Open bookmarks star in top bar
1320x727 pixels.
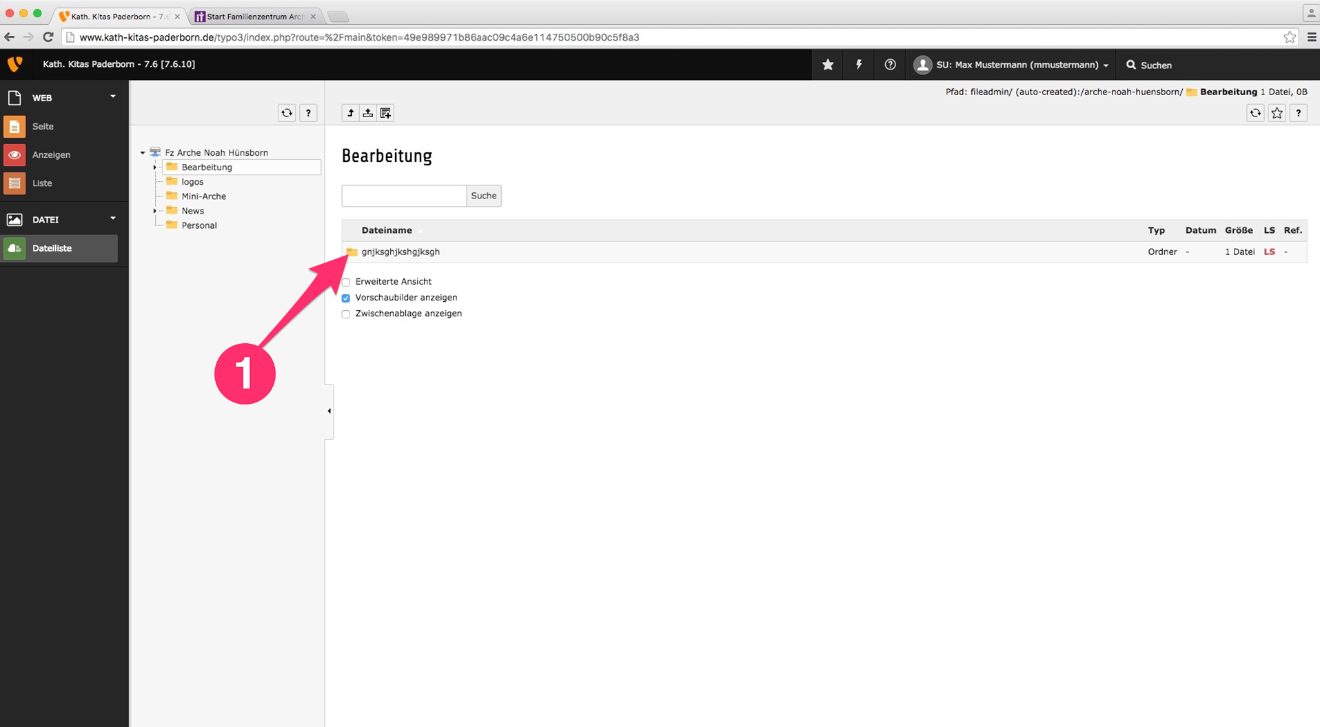point(828,65)
